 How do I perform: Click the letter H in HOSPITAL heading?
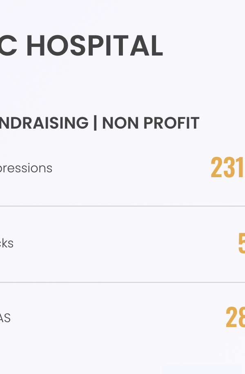click(x=36, y=46)
